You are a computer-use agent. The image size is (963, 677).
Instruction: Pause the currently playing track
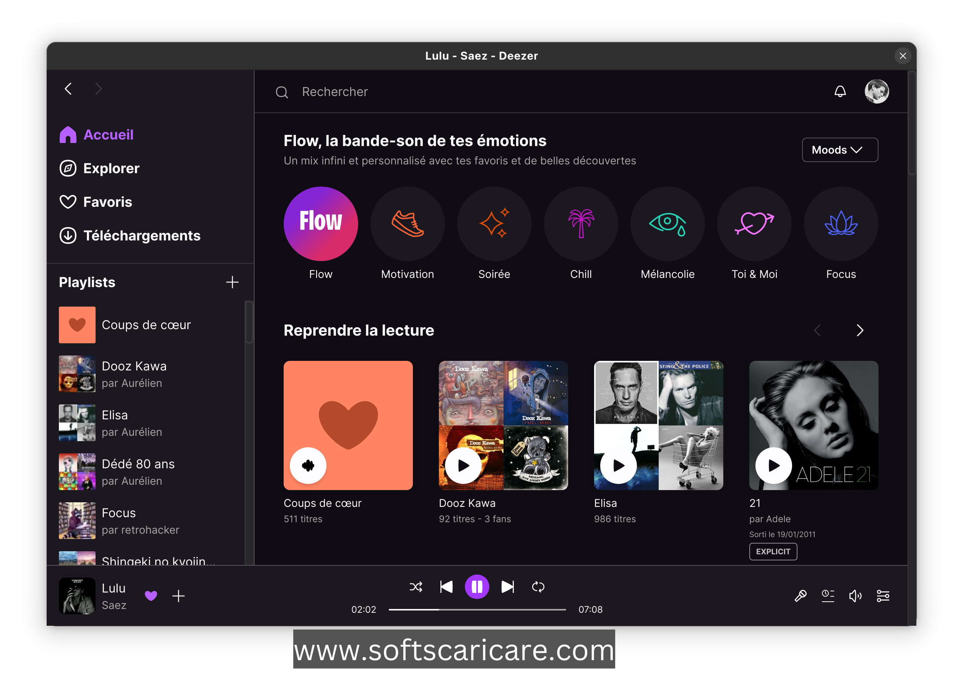coord(477,586)
